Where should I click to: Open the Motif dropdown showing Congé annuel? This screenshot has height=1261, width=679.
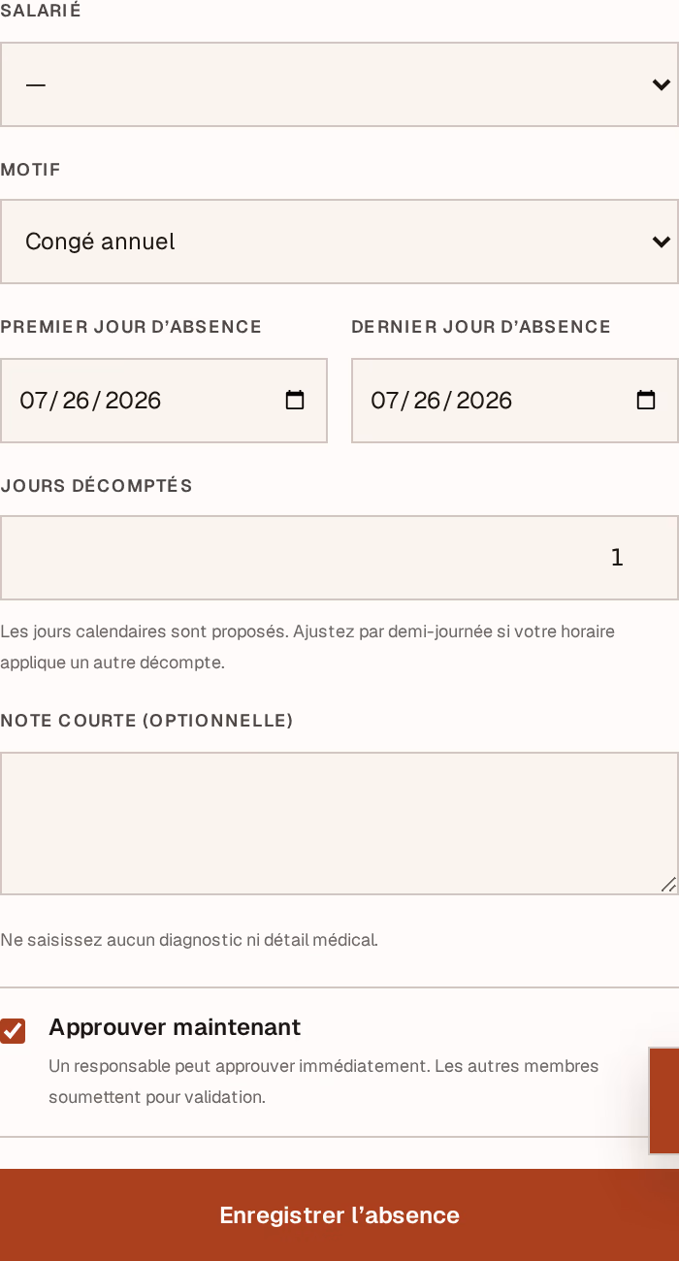click(339, 242)
